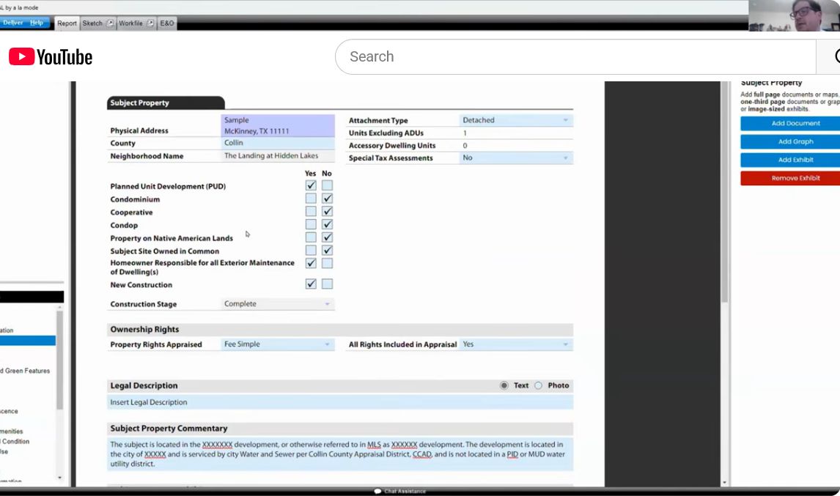Click the Subject Property Commentary text box
Image resolution: width=840 pixels, height=496 pixels.
click(x=340, y=454)
